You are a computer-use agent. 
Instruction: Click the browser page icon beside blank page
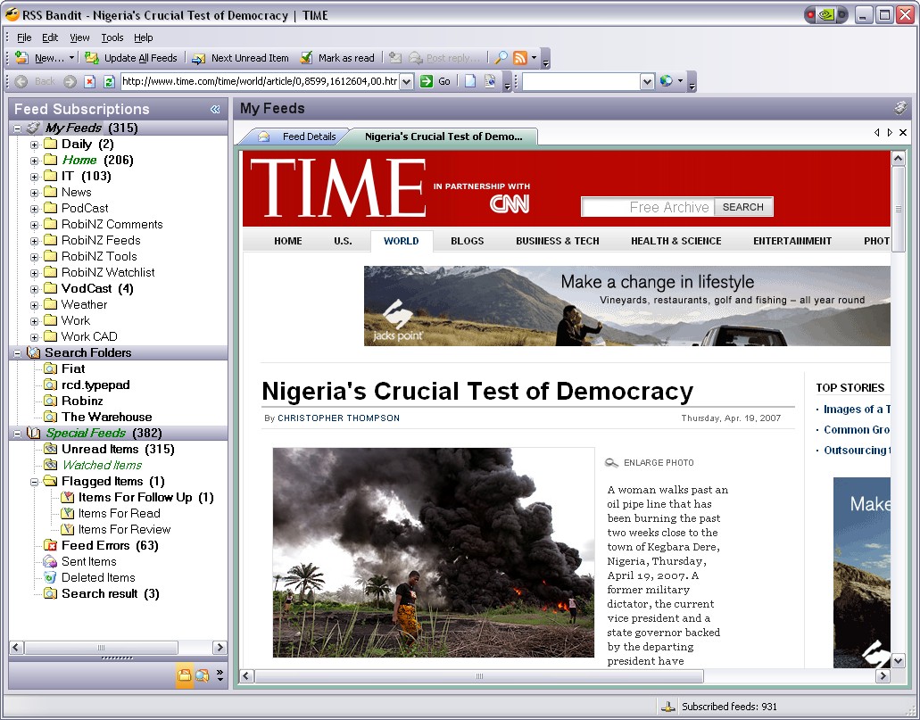(x=490, y=81)
